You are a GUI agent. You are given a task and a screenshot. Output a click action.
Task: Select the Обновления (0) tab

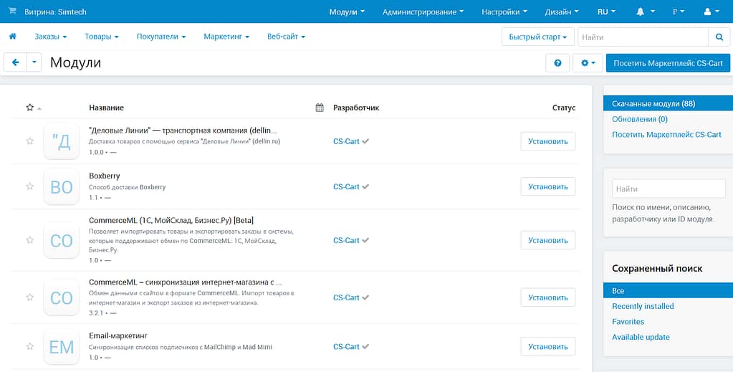[x=639, y=119]
